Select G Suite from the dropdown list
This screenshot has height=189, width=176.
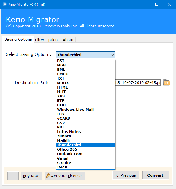(86, 163)
